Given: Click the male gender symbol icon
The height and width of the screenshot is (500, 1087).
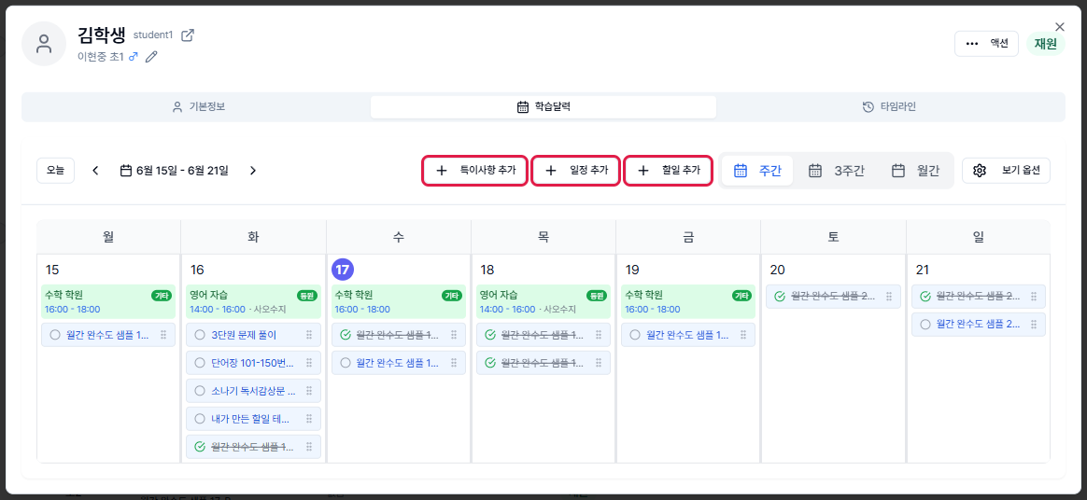Looking at the screenshot, I should 134,57.
